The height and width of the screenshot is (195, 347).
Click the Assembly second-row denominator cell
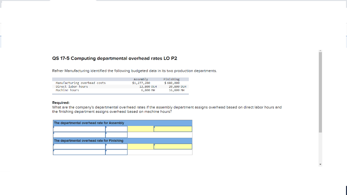coord(116,134)
